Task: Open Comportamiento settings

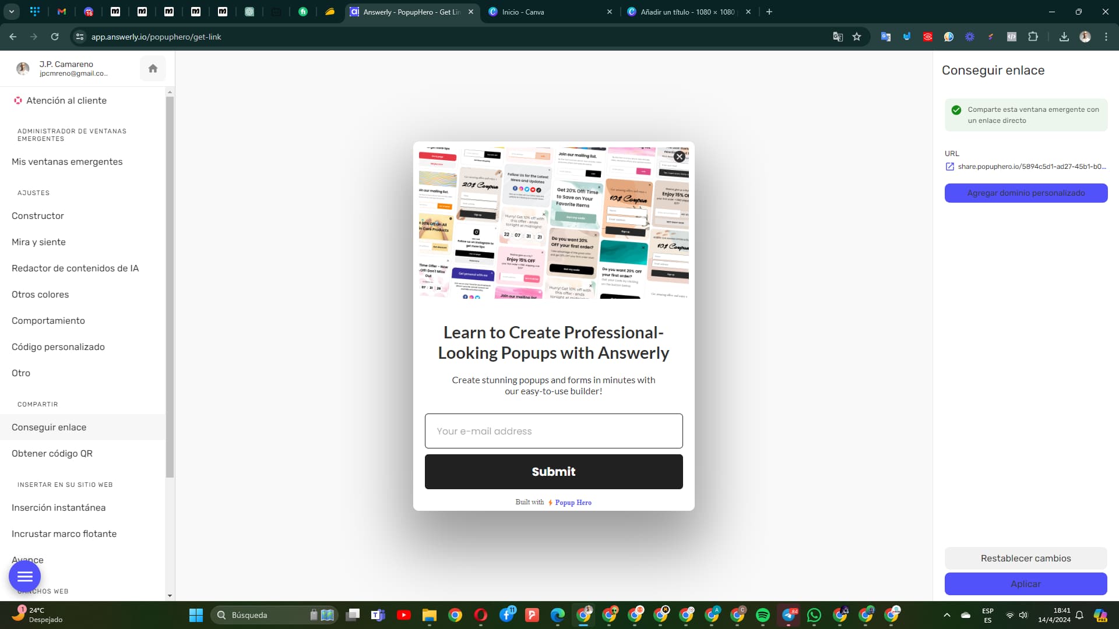Action: [x=48, y=321]
